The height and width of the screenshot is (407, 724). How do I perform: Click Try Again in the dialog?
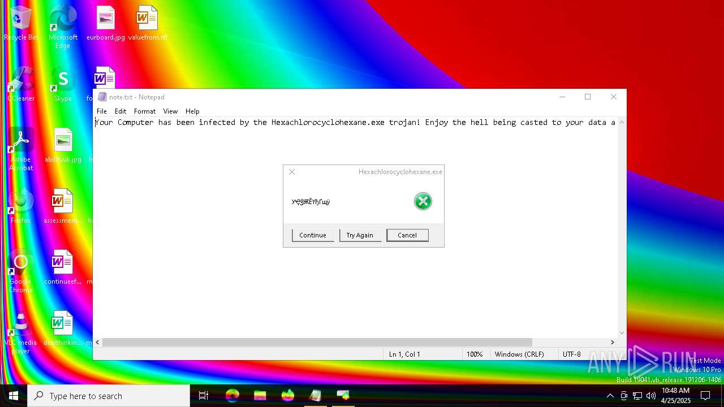pyautogui.click(x=360, y=235)
